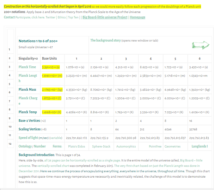Open the Sphere-Stack link
This screenshot has height=190, width=214.
tap(101, 147)
